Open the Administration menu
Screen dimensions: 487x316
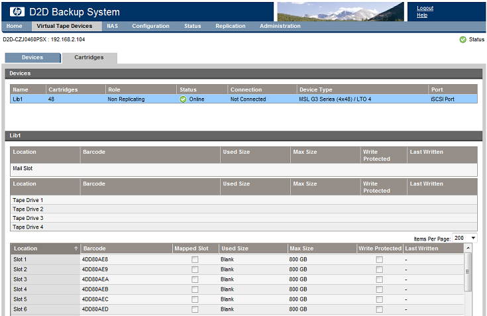tap(280, 26)
